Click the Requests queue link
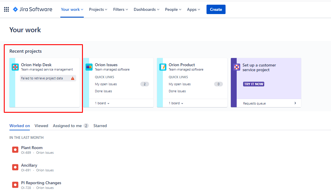Image resolution: width=331 pixels, height=193 pixels. 254,103
